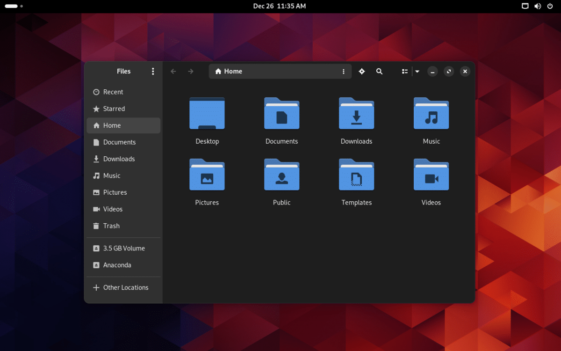Screen dimensions: 561x351
Task: Open the date and time menu
Action: pyautogui.click(x=280, y=6)
